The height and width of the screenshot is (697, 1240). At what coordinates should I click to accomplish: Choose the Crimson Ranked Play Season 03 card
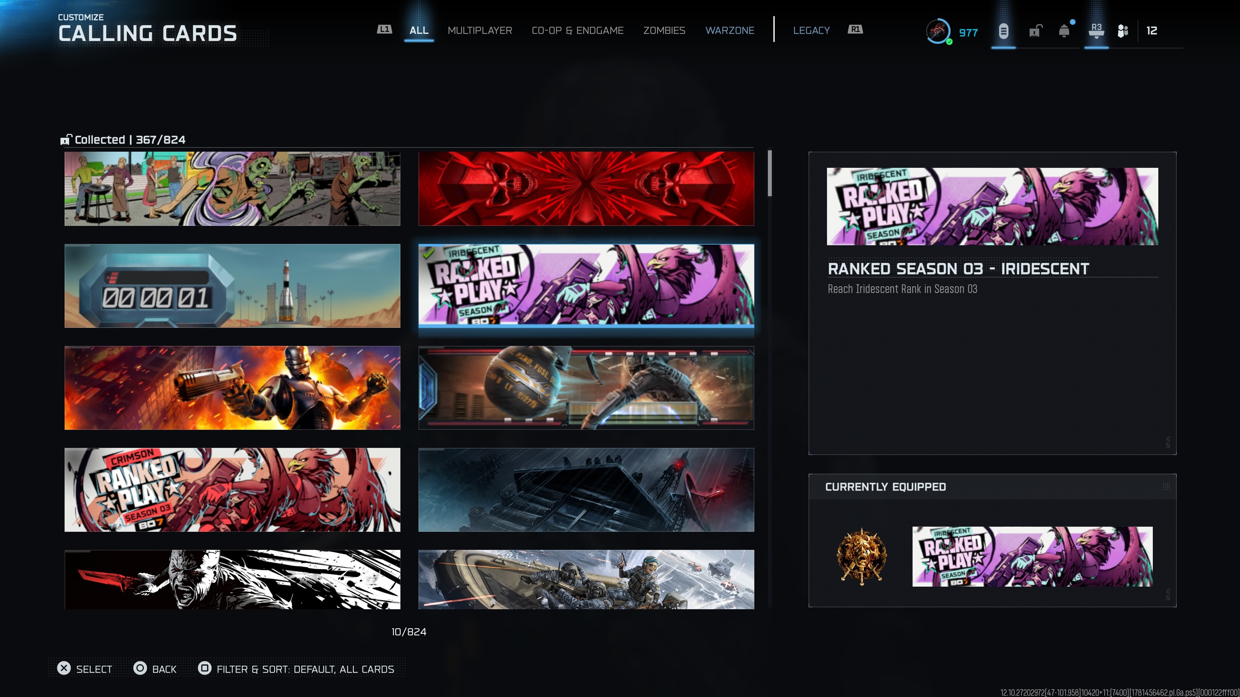tap(232, 490)
